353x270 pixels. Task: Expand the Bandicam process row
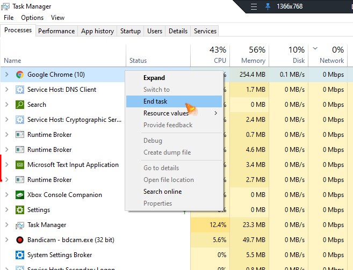[x=6, y=240]
